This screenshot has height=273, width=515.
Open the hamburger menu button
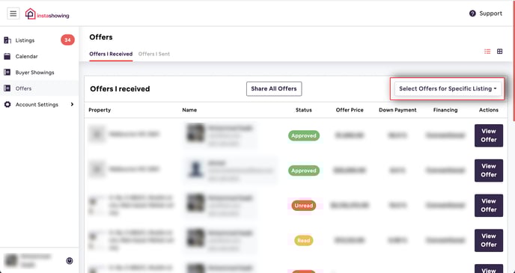[x=13, y=13]
